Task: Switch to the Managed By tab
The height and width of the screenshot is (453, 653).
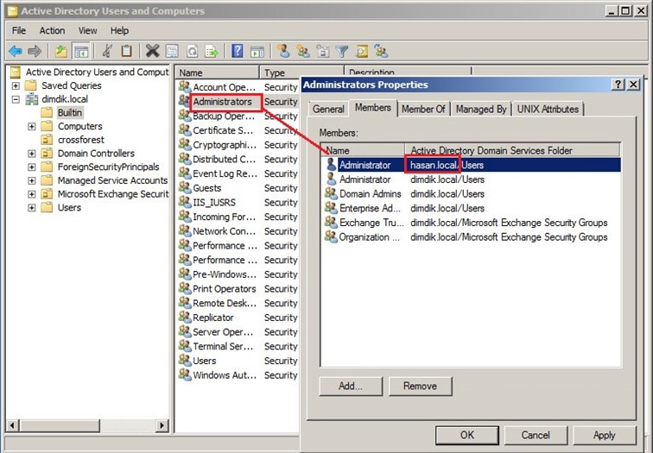Action: point(481,109)
